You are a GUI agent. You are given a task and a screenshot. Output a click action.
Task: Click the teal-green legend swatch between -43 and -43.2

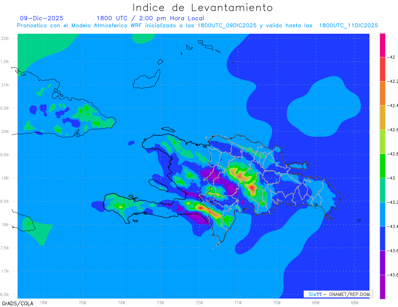(x=382, y=190)
